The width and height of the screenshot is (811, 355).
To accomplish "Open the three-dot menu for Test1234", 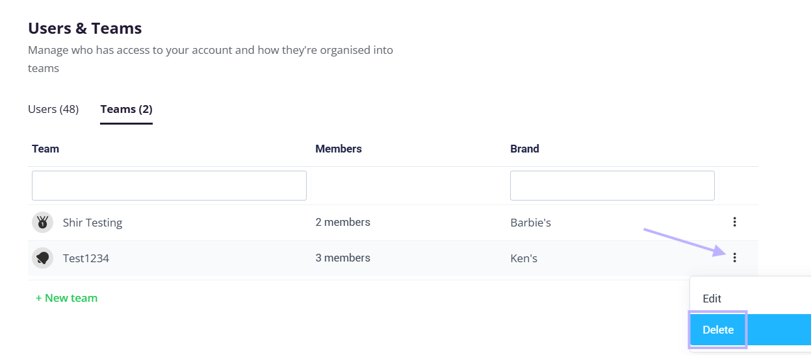I will (734, 258).
